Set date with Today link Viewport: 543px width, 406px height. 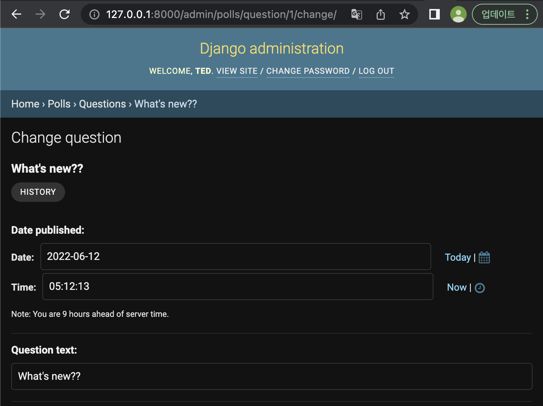(458, 257)
